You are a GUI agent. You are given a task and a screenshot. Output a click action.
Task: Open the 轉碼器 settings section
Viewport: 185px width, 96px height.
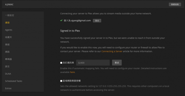(23, 59)
